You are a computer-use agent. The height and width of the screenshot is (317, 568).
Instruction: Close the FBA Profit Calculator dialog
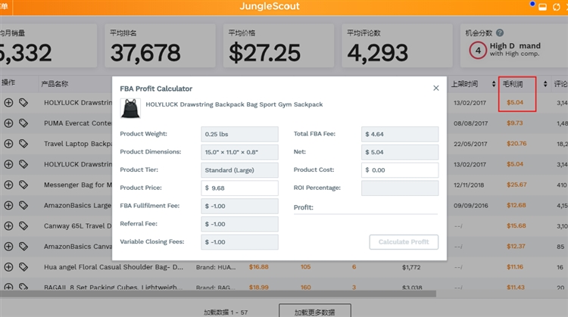click(435, 88)
